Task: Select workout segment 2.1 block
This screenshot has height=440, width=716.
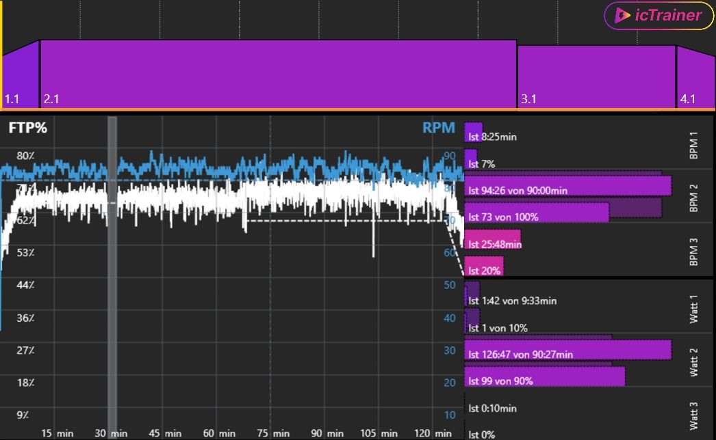Action: coord(278,74)
